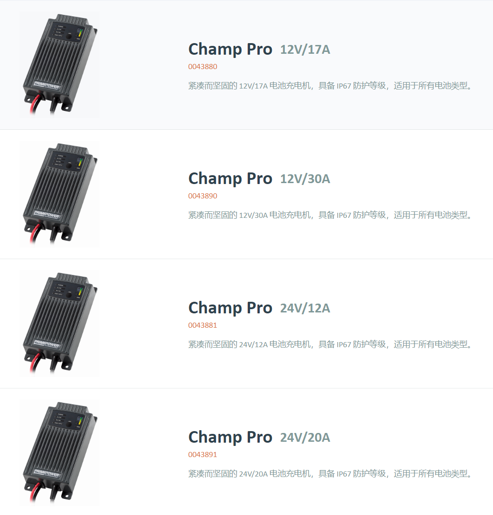Open the Champ Pro 12V/30A charger image
The image size is (493, 515).
[x=60, y=194]
